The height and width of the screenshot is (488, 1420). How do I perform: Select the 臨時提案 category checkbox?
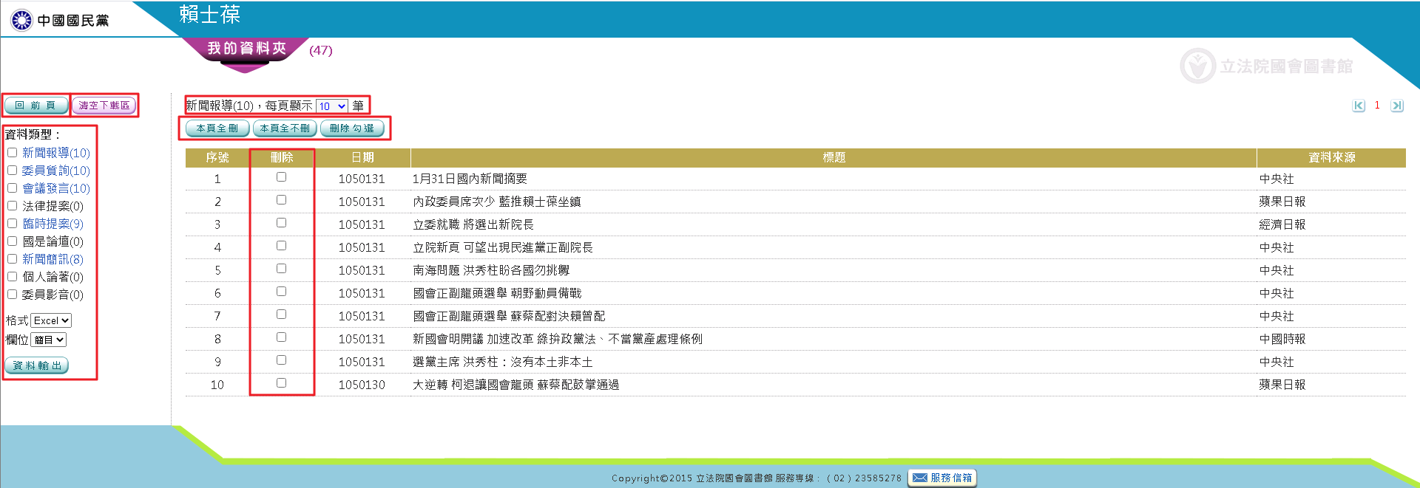click(13, 224)
